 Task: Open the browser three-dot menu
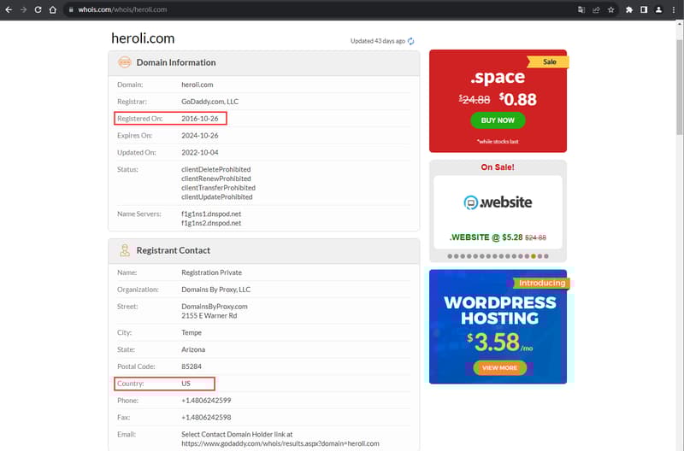tap(674, 9)
